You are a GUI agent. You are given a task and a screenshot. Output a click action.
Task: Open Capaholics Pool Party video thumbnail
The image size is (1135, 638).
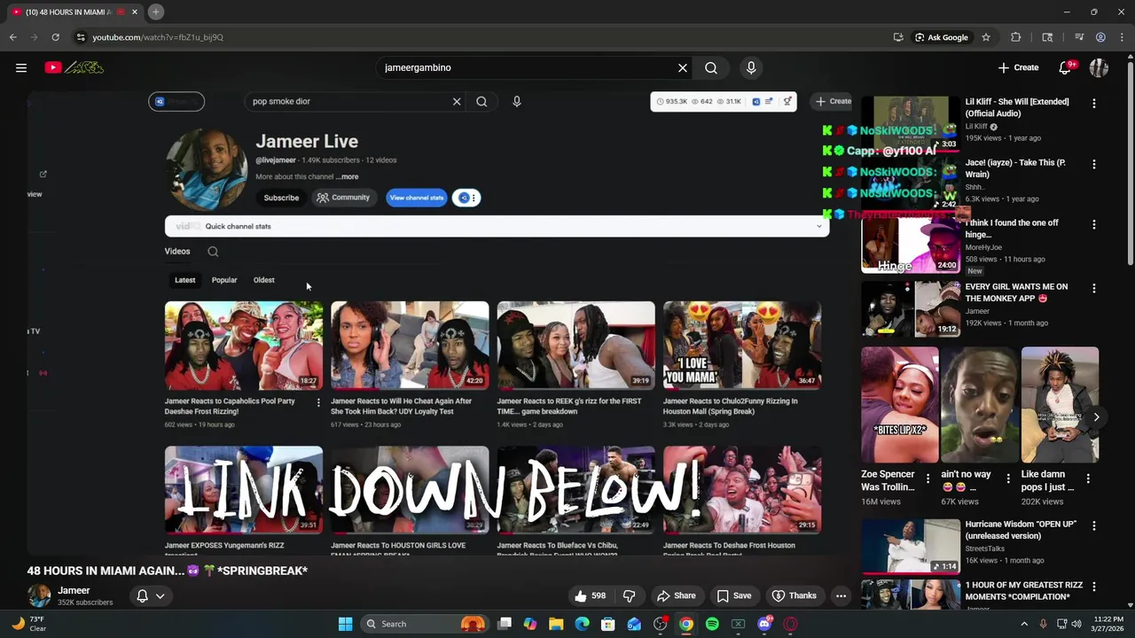[x=244, y=345]
